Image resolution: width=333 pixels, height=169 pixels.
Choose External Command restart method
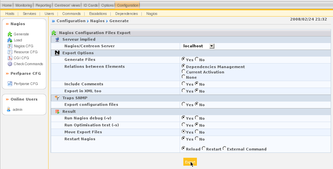tap(224, 148)
